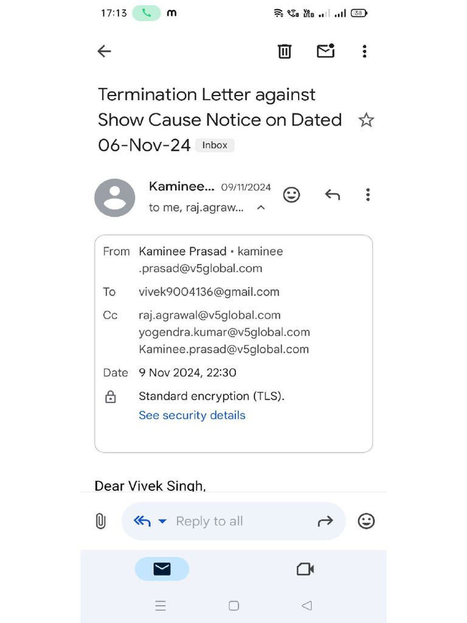467x623 pixels.
Task: Switch to Meet video tab
Action: [x=305, y=569]
